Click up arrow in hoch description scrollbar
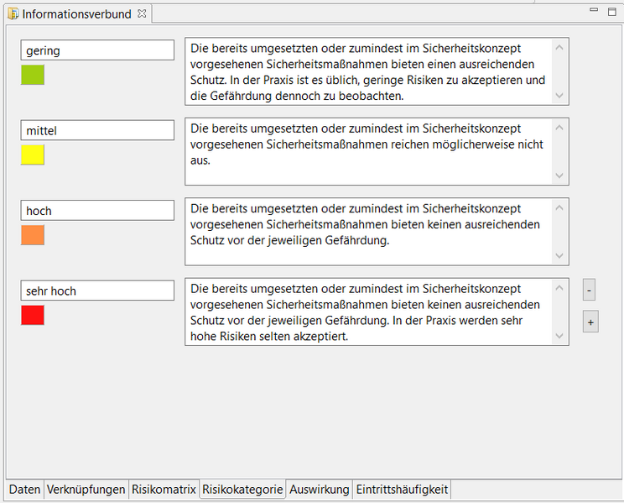The width and height of the screenshot is (624, 503). point(559,207)
